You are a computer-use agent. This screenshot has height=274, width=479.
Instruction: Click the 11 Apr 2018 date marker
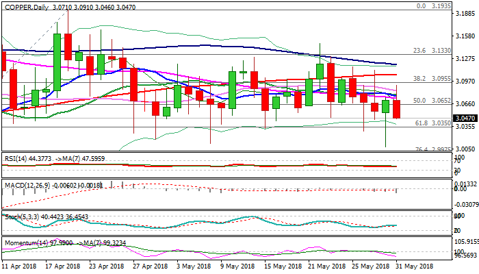21,265
